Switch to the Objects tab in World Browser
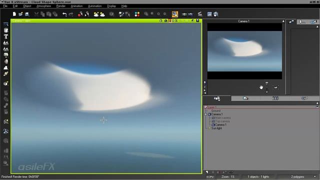320x180 pixels. (x=216, y=98)
